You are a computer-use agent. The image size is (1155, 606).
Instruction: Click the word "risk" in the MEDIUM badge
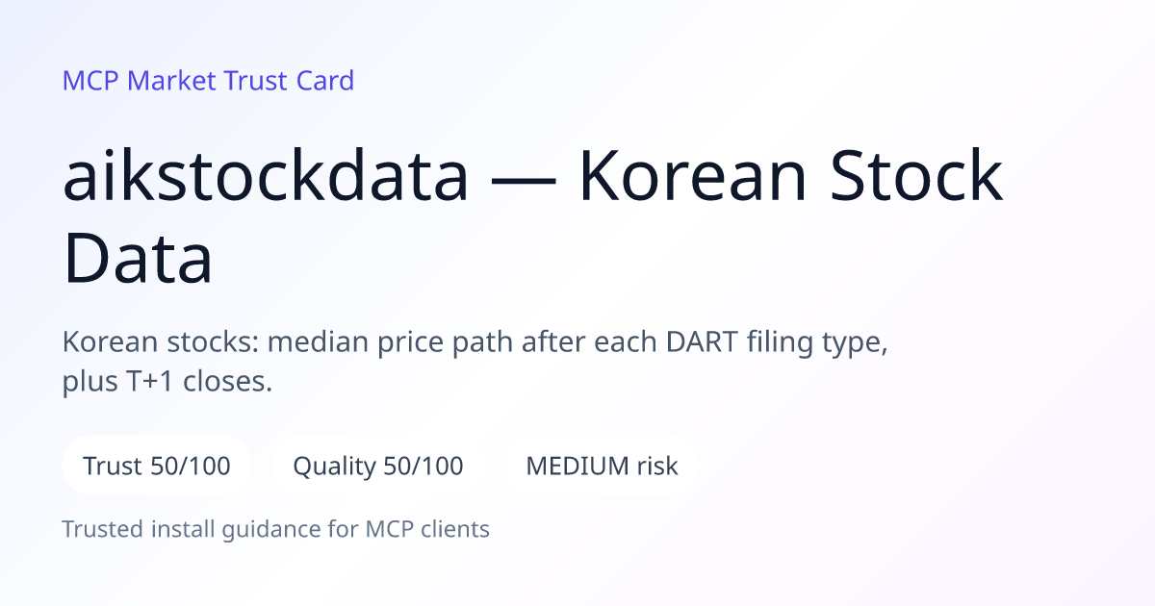coord(656,466)
